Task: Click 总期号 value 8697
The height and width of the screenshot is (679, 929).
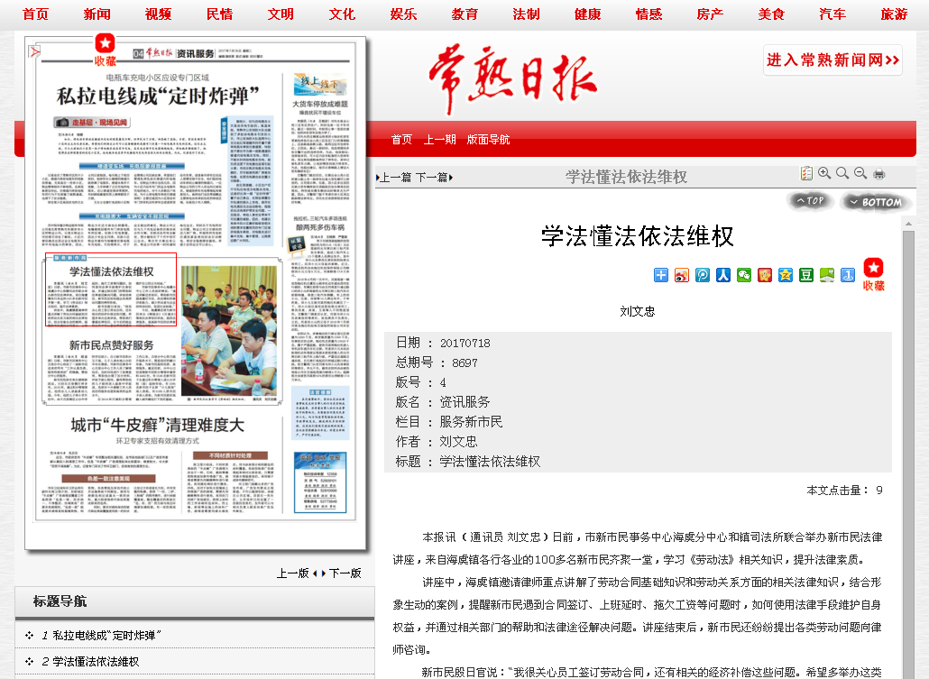Action: (464, 362)
